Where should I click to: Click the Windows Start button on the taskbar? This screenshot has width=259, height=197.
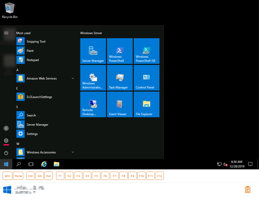point(6,164)
